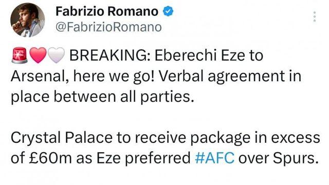
Task: Click the word BREAKING in the tweet
Action: (109, 55)
